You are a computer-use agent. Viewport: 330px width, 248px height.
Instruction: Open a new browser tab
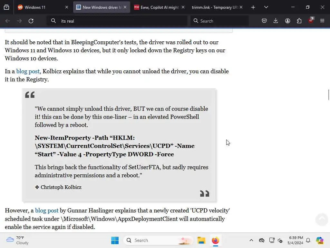[253, 7]
